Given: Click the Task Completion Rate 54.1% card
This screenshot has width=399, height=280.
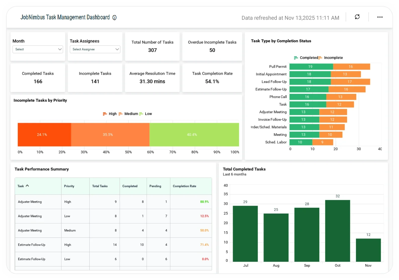Looking at the screenshot, I should [212, 78].
